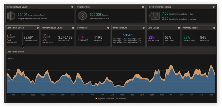Viewport: 222px width, 108px height.
Task: Click 119% Peak Uplift value
Action: (x=98, y=38)
